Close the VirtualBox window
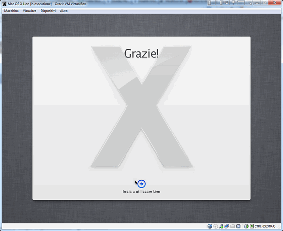 click(x=275, y=3)
